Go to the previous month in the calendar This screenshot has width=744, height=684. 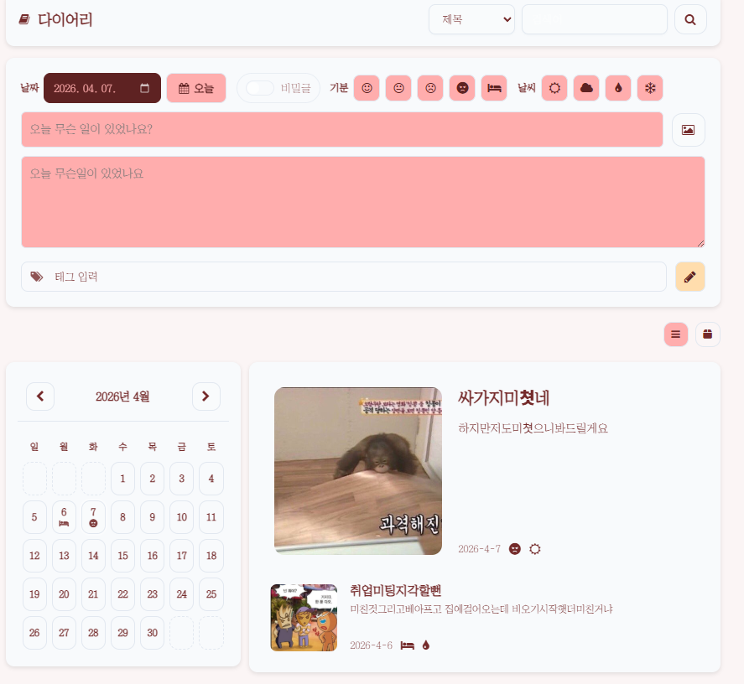coord(40,396)
